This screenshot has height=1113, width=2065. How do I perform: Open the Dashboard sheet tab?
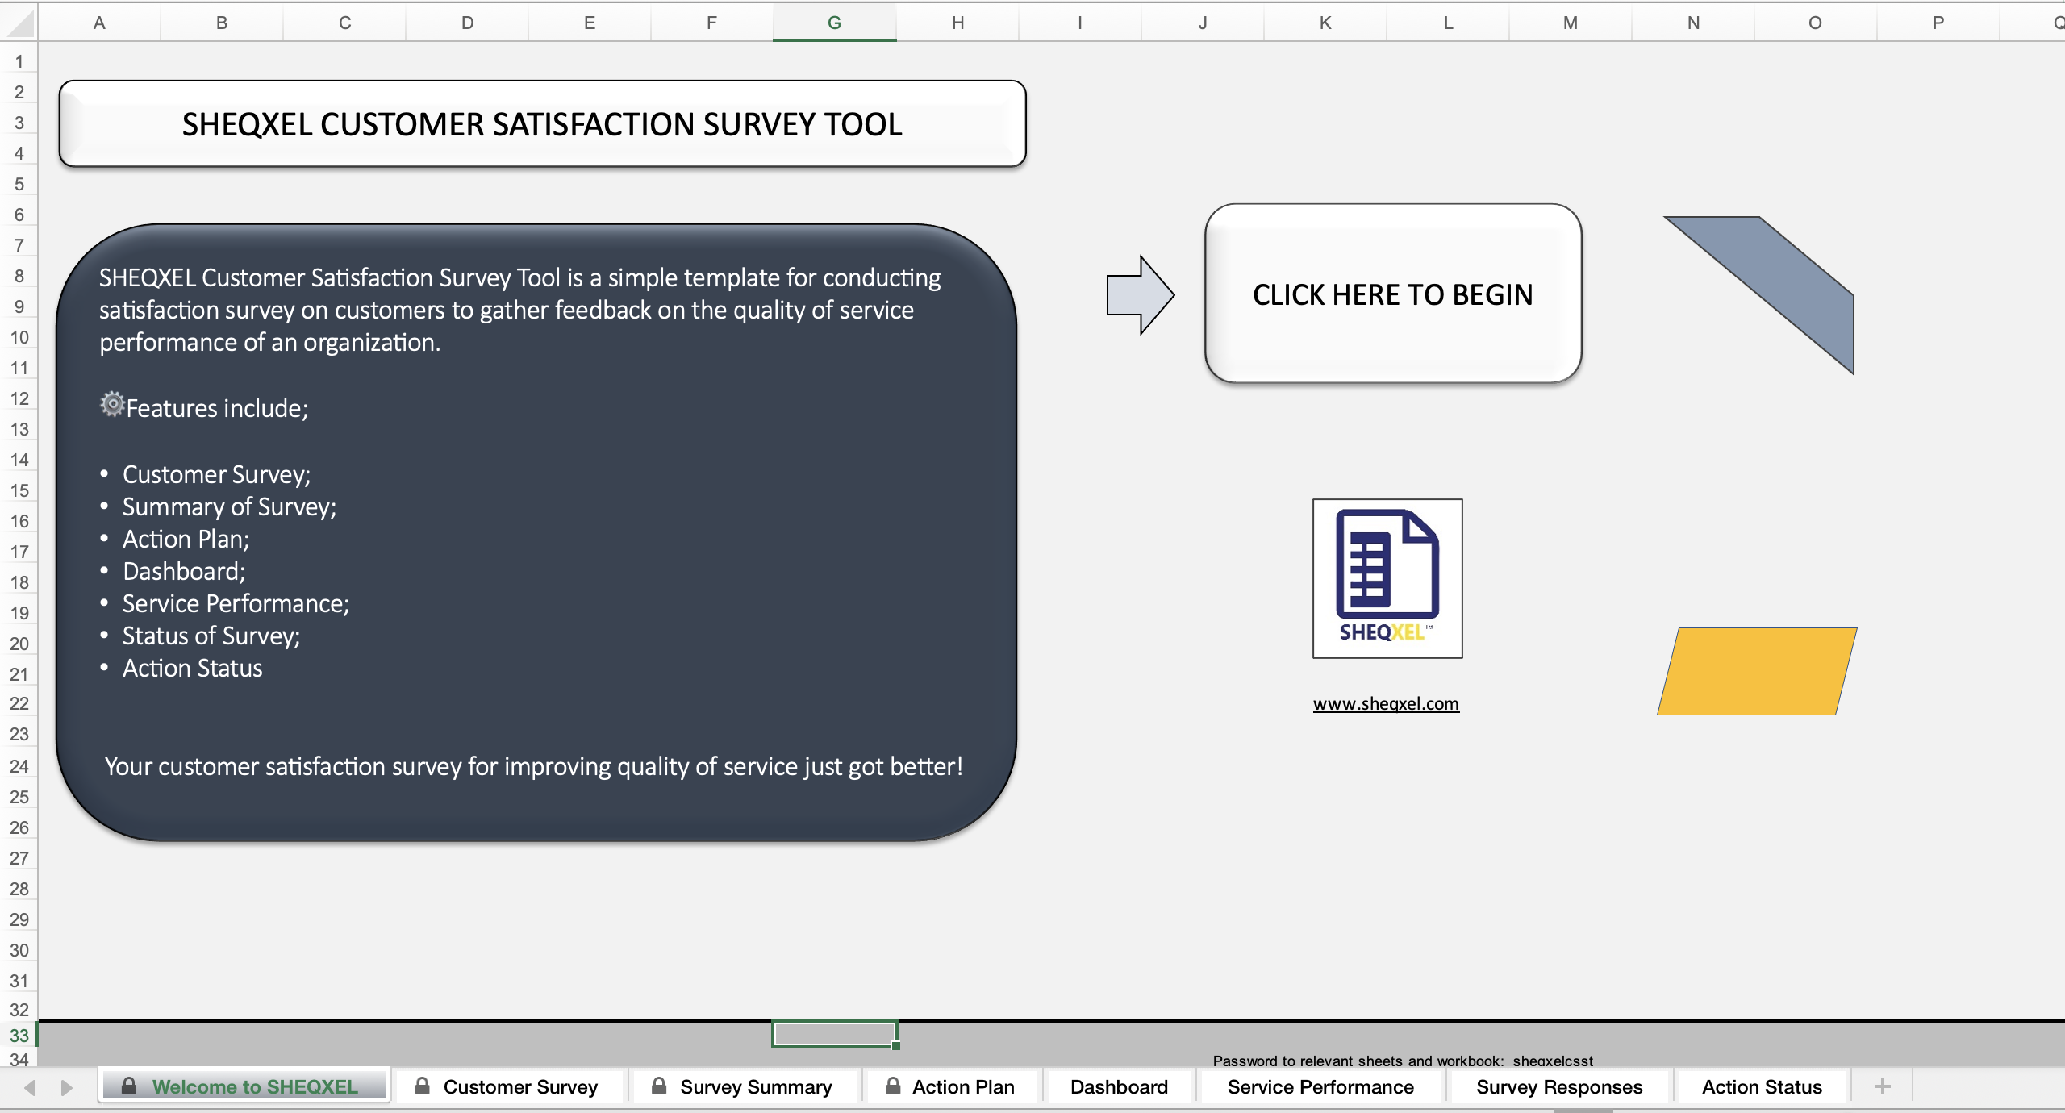(1119, 1086)
